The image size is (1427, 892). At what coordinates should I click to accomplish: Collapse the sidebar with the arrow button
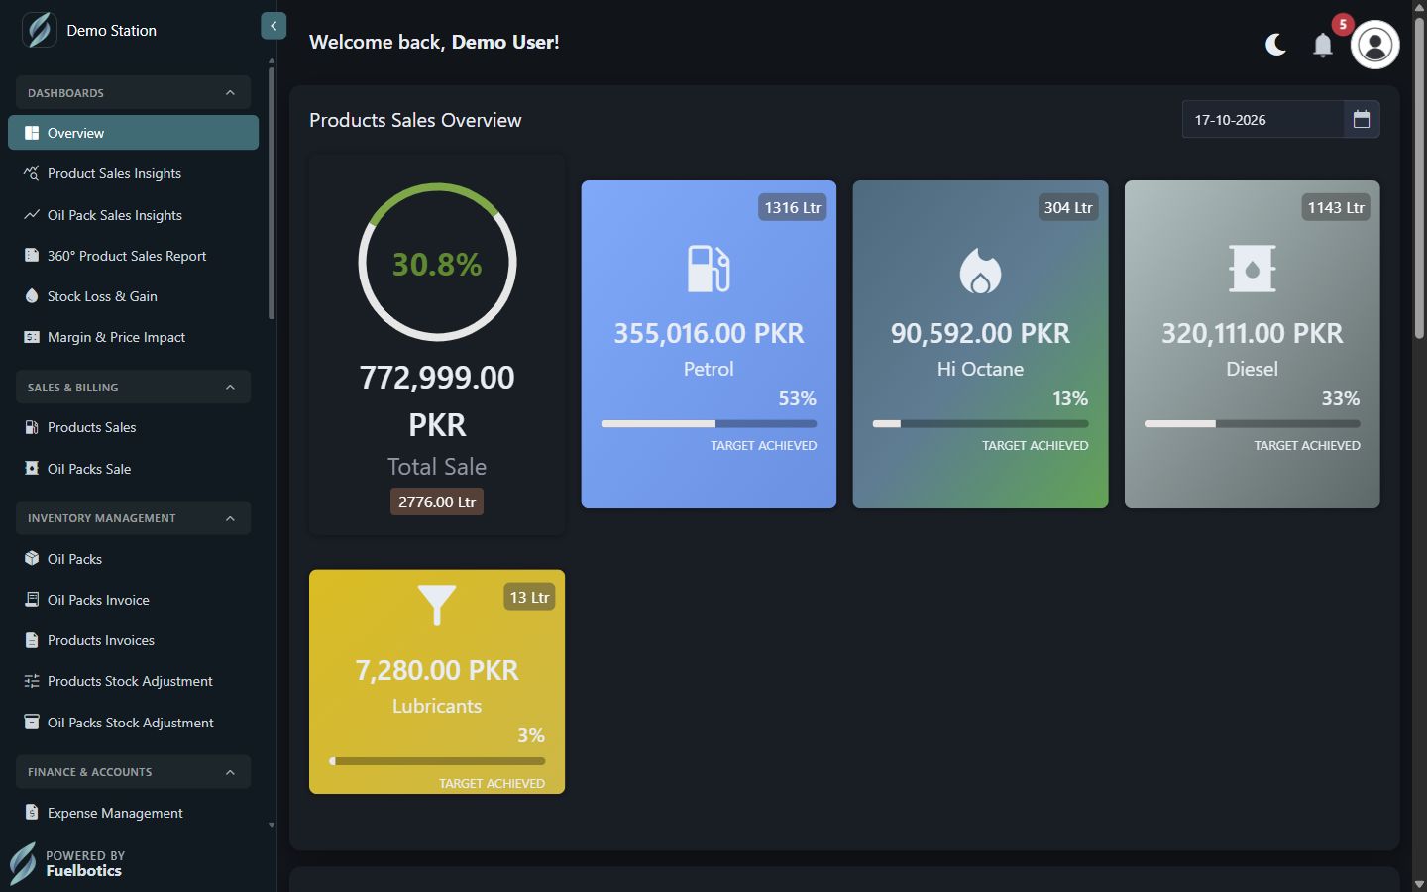(x=274, y=26)
